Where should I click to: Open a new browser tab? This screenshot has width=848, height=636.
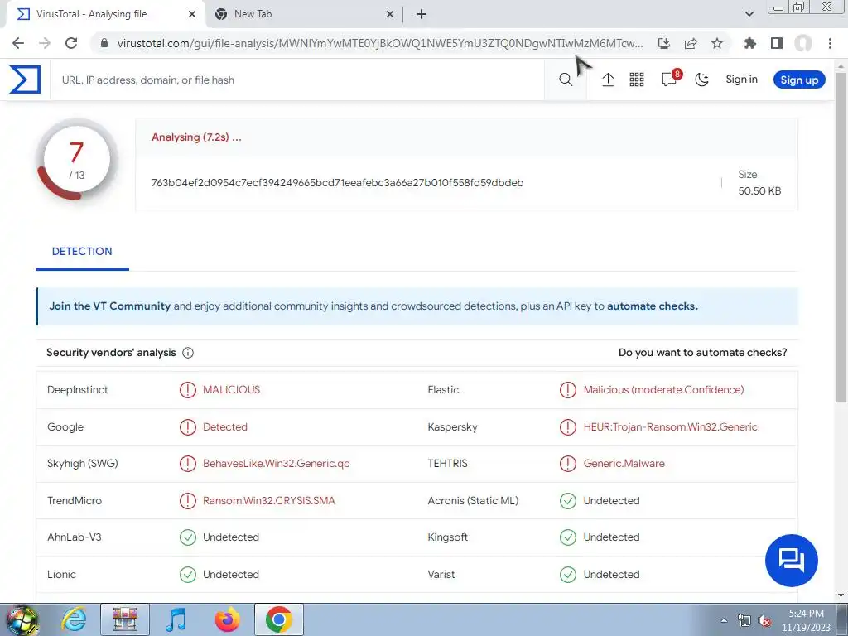[422, 14]
